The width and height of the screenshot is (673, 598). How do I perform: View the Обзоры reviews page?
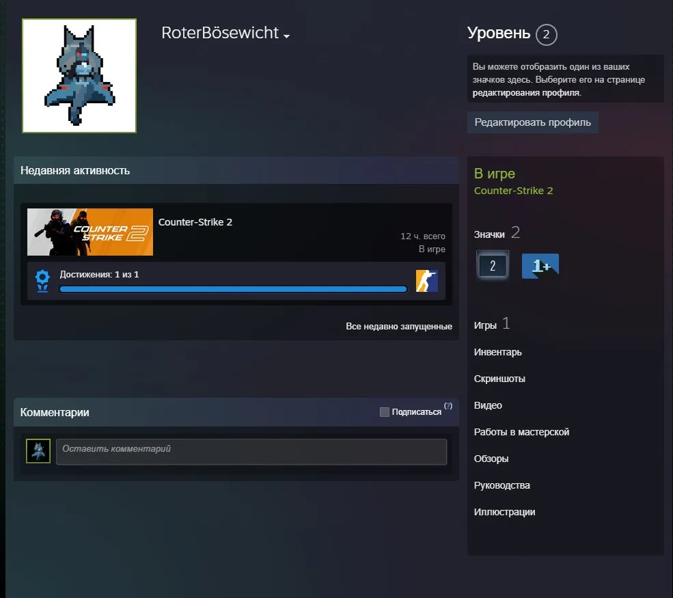tap(491, 459)
